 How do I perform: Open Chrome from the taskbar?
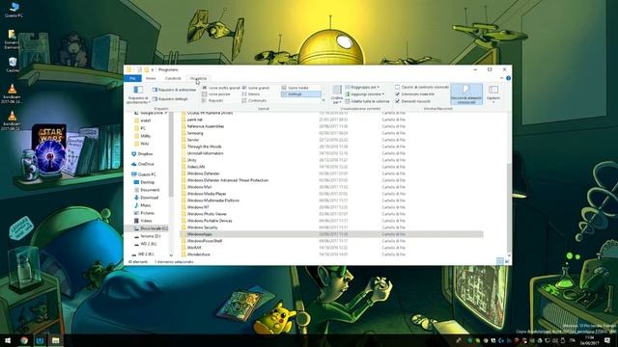(x=24, y=340)
